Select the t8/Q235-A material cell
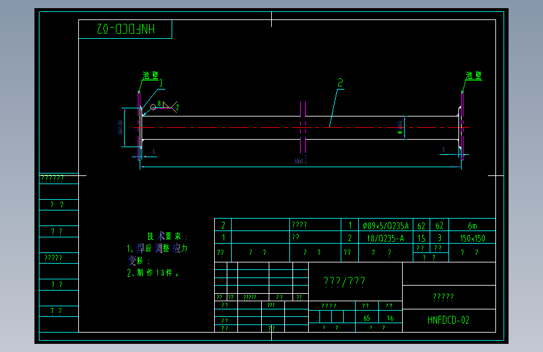 [386, 238]
